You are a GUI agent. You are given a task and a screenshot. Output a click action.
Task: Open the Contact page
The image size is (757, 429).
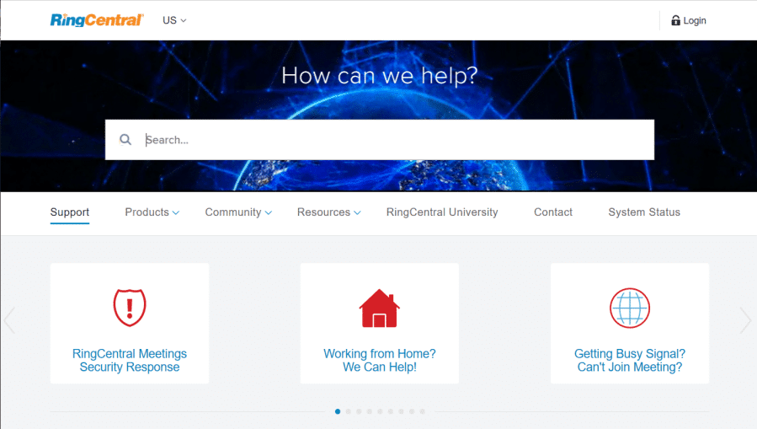pos(553,212)
